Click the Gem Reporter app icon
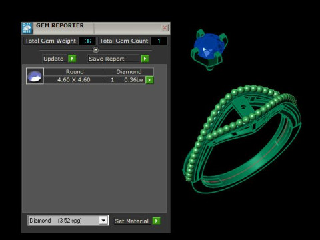The width and height of the screenshot is (320, 240). coord(27,28)
